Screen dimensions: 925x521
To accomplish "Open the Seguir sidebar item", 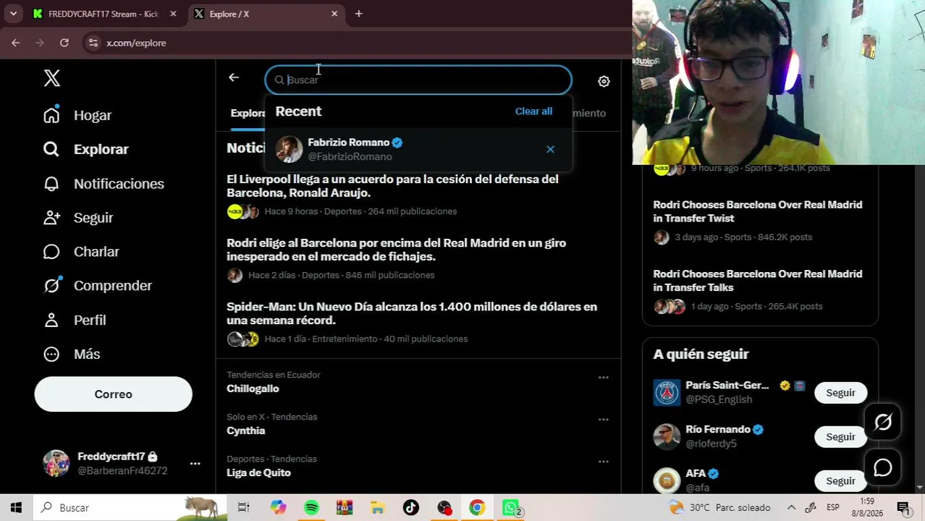I will [x=78, y=218].
